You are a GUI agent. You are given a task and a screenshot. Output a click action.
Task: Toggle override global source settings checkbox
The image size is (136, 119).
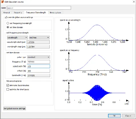click(6, 17)
